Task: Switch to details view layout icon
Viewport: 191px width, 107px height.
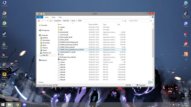Action: pyautogui.click(x=149, y=82)
